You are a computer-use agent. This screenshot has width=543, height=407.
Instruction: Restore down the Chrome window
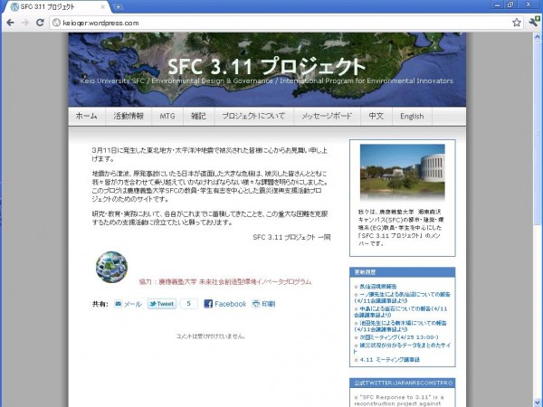[510, 5]
